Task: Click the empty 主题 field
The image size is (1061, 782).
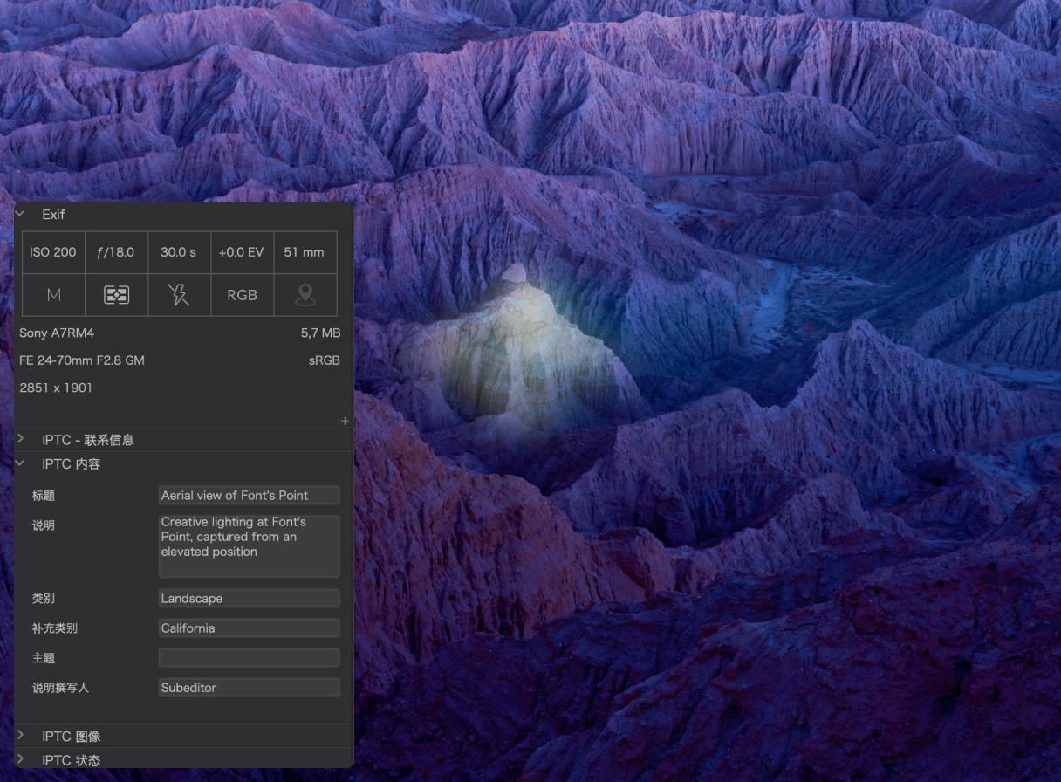Action: coord(249,657)
